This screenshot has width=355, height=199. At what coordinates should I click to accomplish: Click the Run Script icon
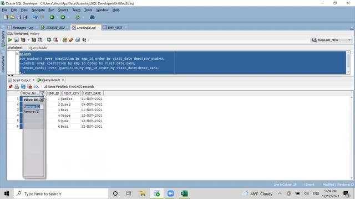pyautogui.click(x=16, y=40)
